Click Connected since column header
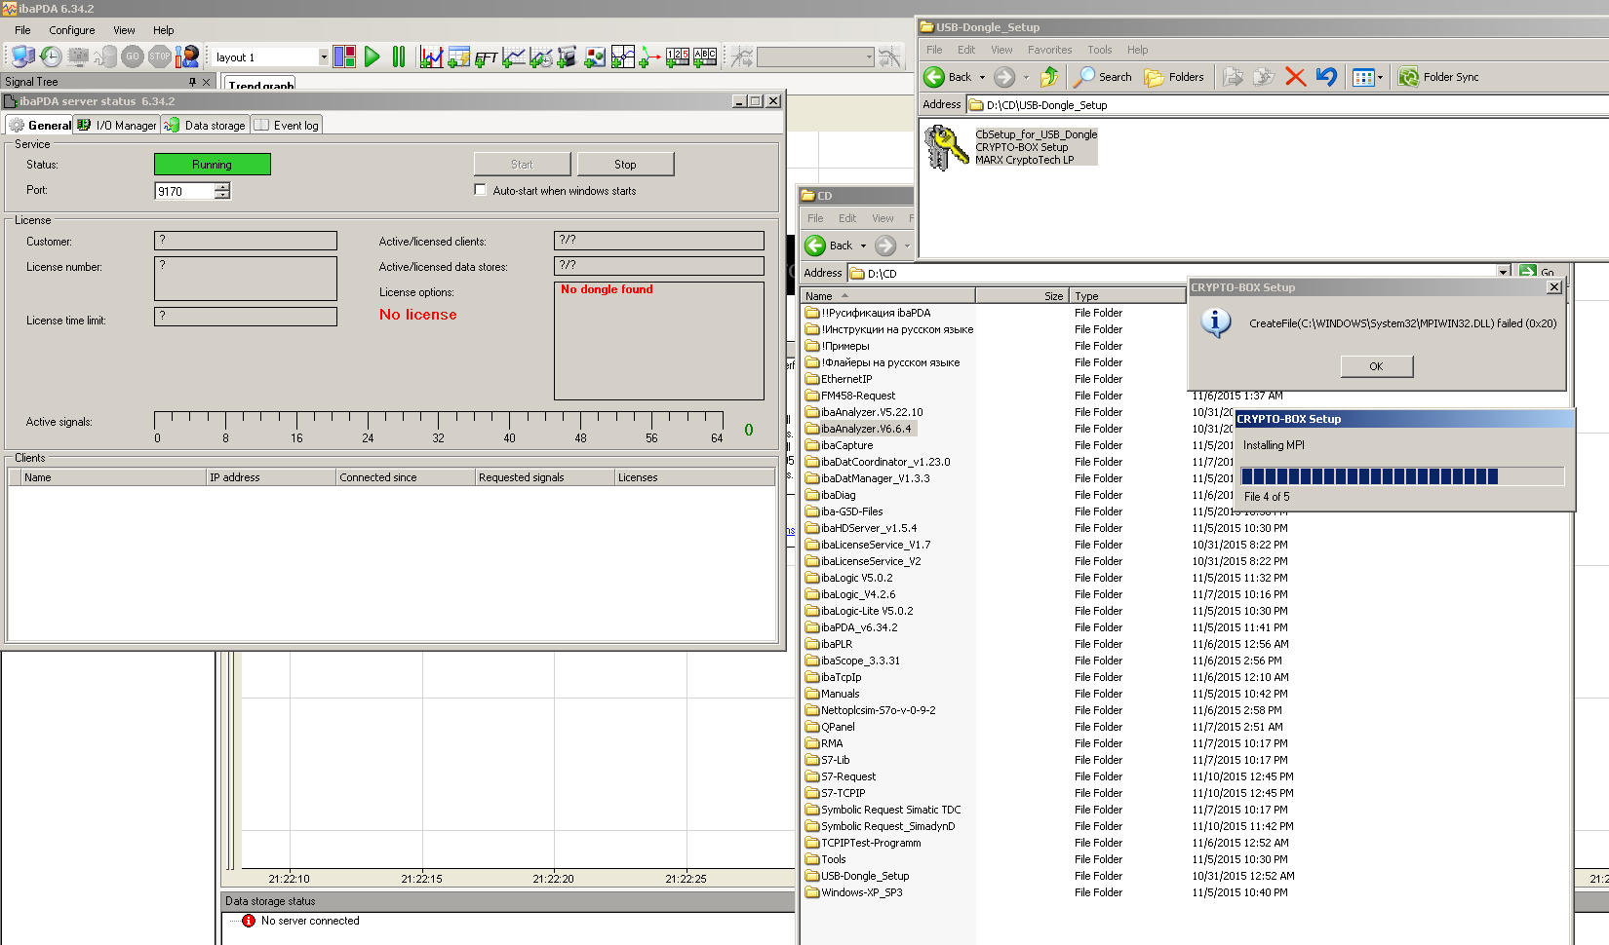 (405, 477)
